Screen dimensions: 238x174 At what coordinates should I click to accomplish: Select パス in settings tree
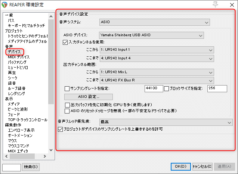pyautogui.click(x=11, y=20)
